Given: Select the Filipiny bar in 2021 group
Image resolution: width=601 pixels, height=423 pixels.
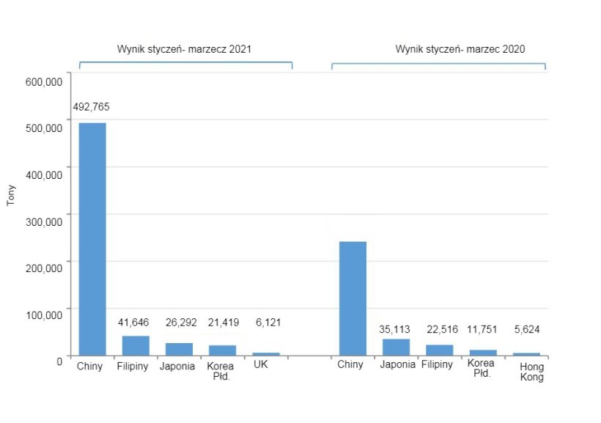Looking at the screenshot, I should pos(136,345).
